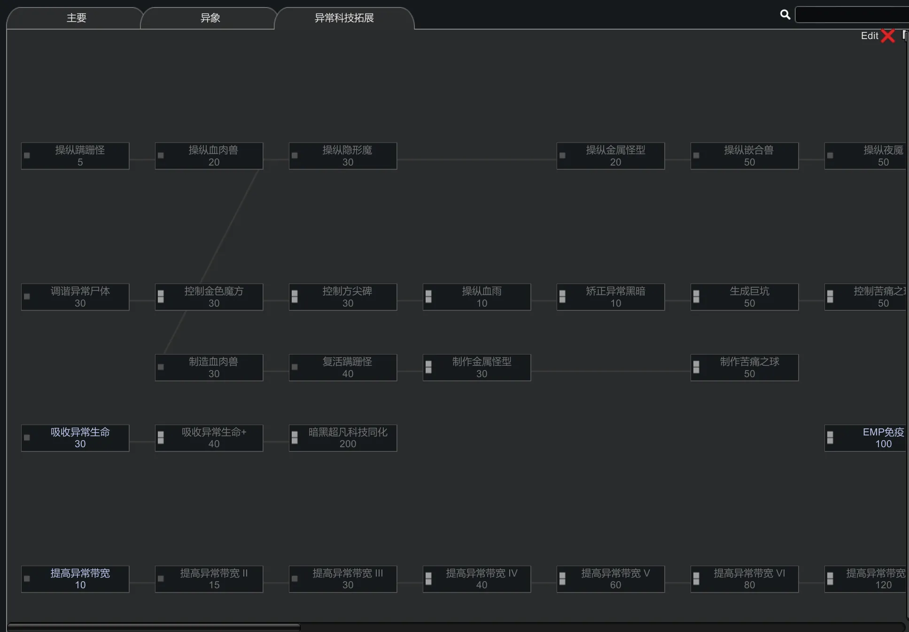Image resolution: width=909 pixels, height=632 pixels.
Task: Switch to the 主要 tab
Action: pos(76,18)
